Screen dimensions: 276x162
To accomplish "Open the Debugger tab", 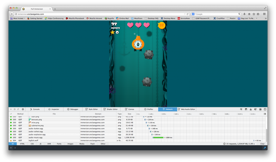I will (x=73, y=109).
